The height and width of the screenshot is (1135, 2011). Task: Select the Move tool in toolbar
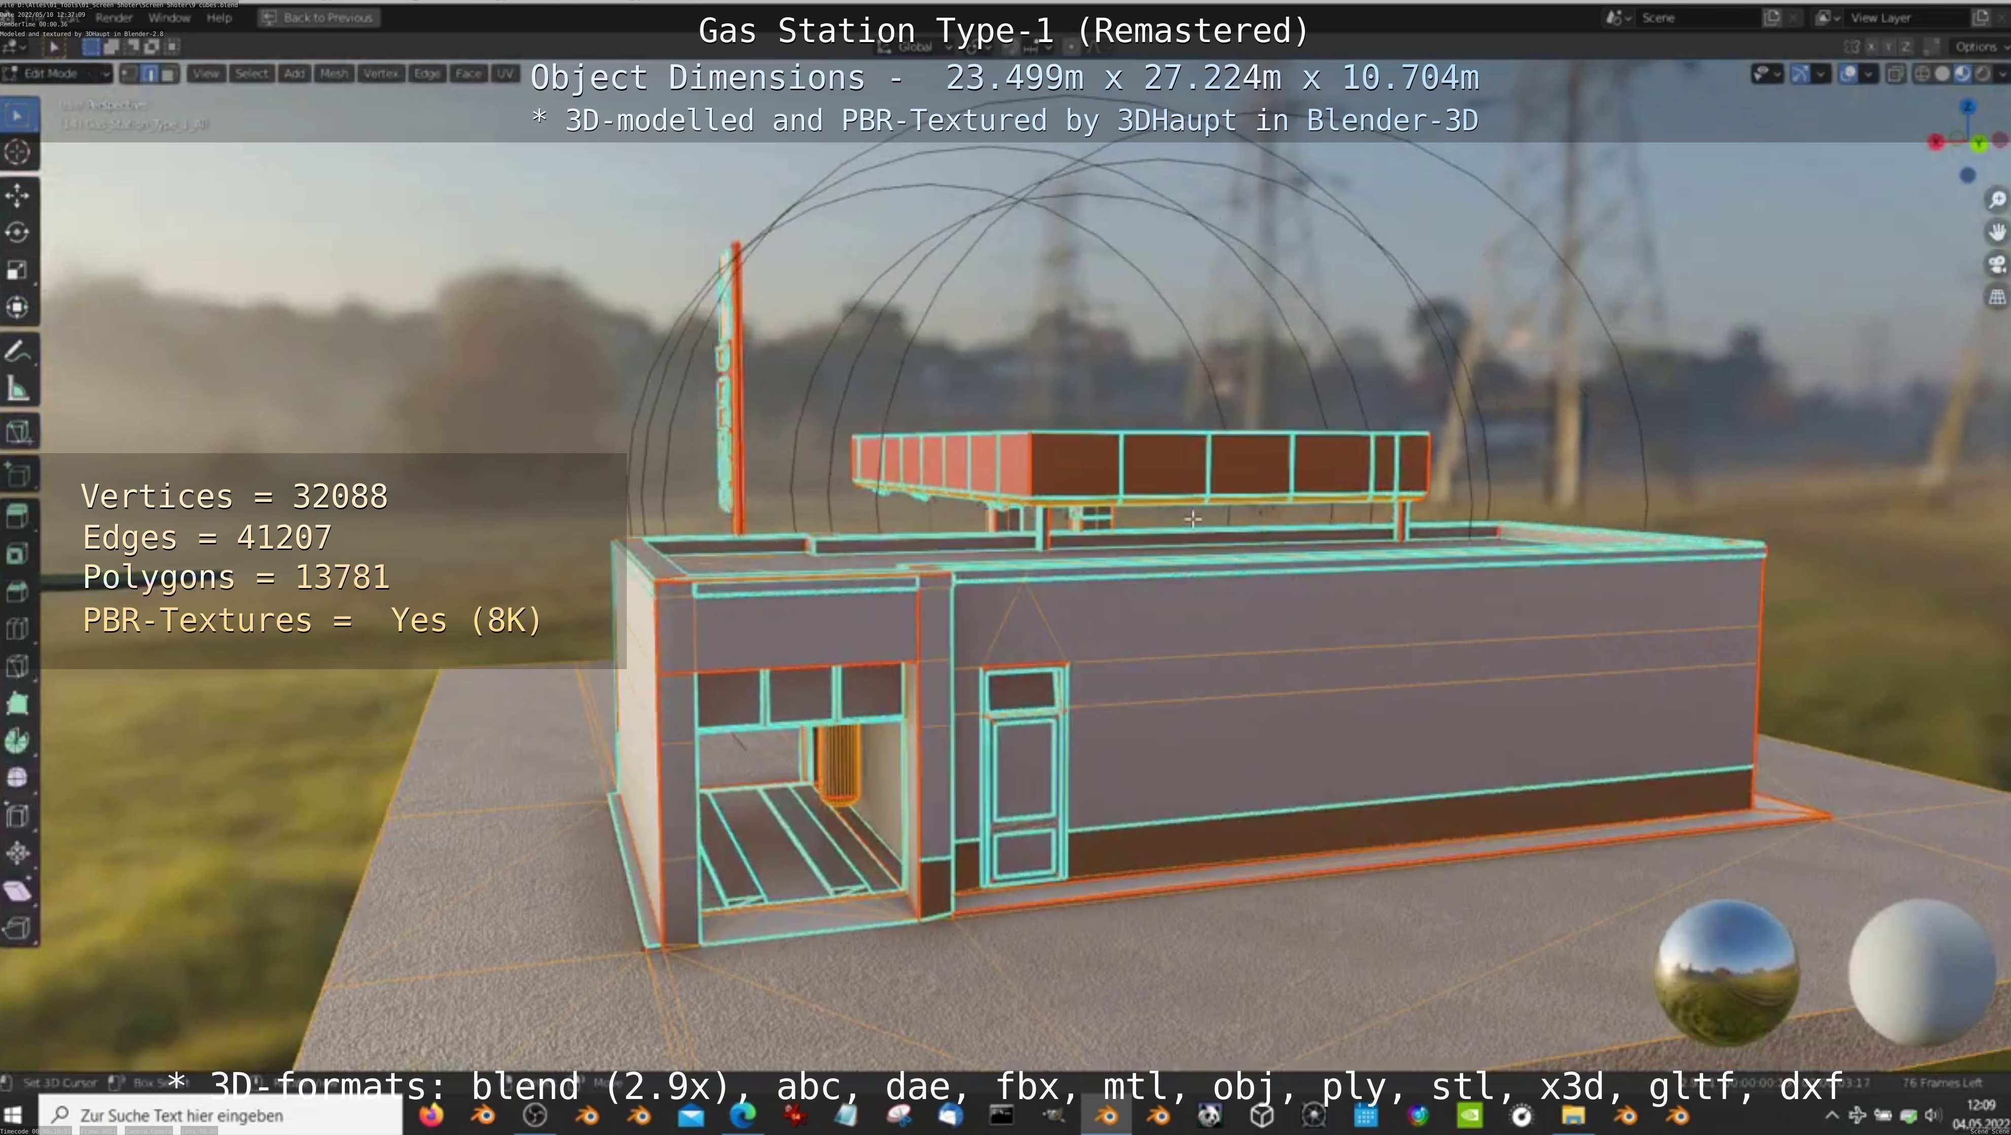(x=17, y=195)
